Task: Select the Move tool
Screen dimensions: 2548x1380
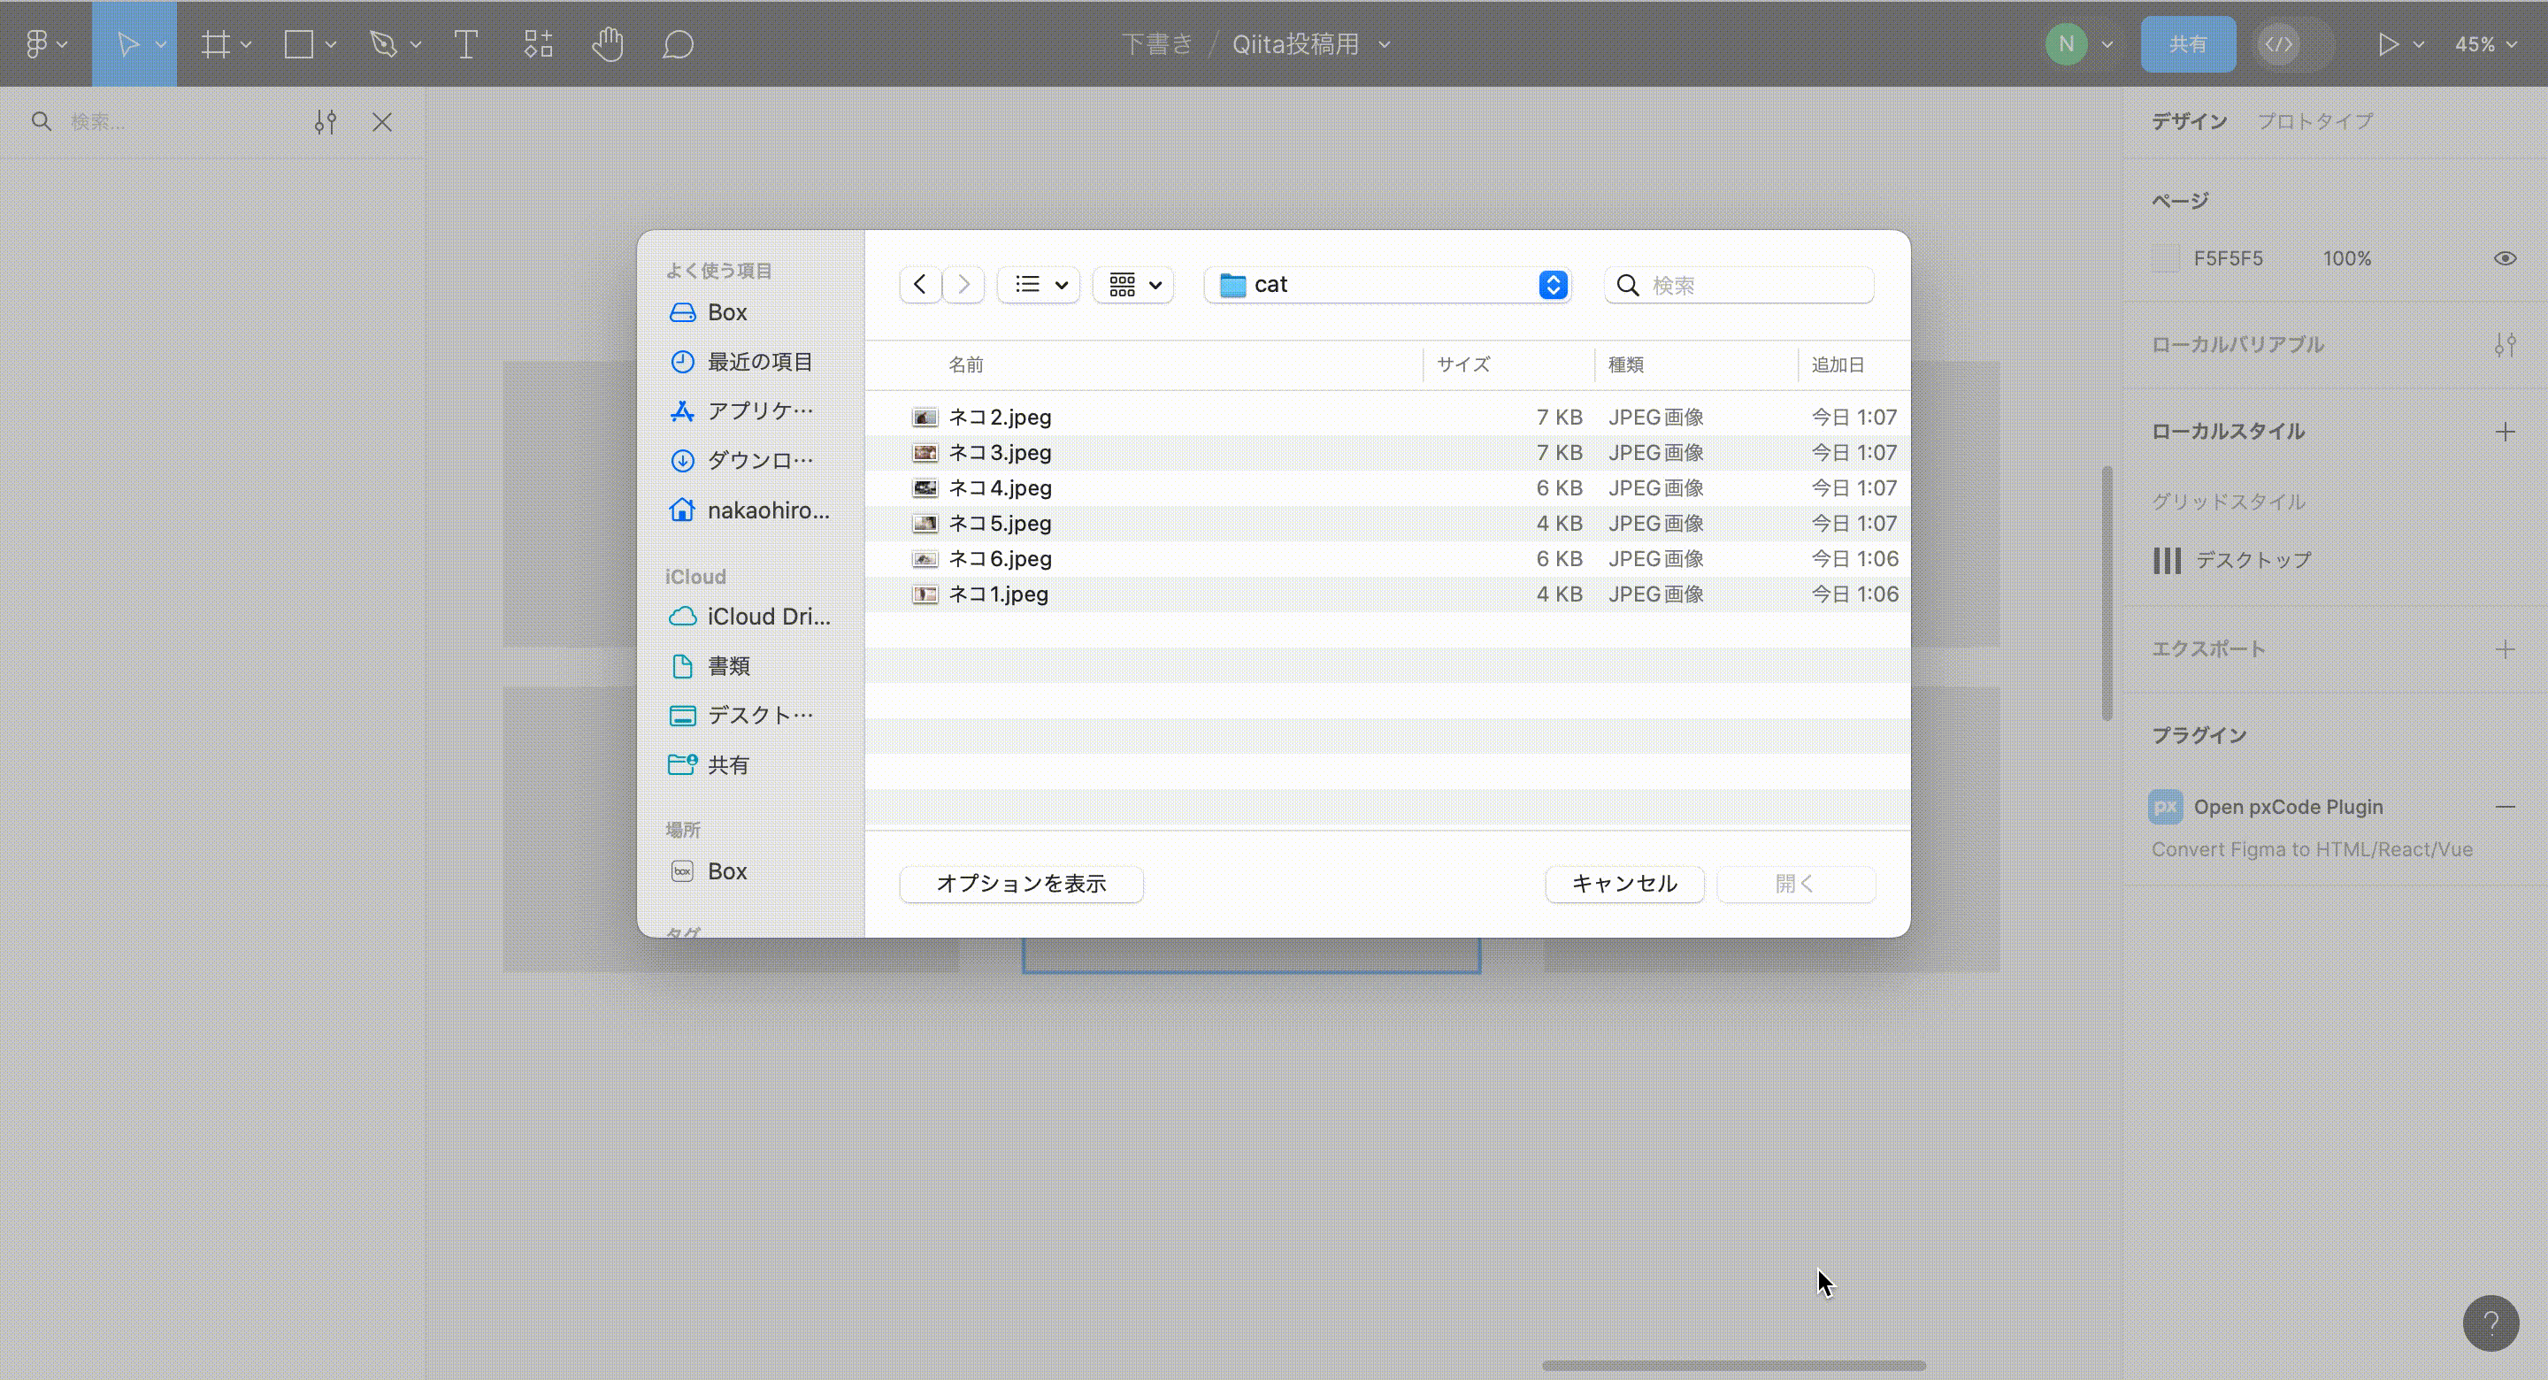Action: (x=128, y=42)
